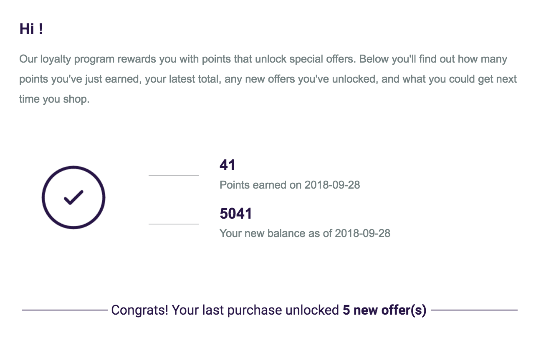541x338 pixels.
Task: Click the intro line starting "points you've just earned"
Action: [x=268, y=79]
